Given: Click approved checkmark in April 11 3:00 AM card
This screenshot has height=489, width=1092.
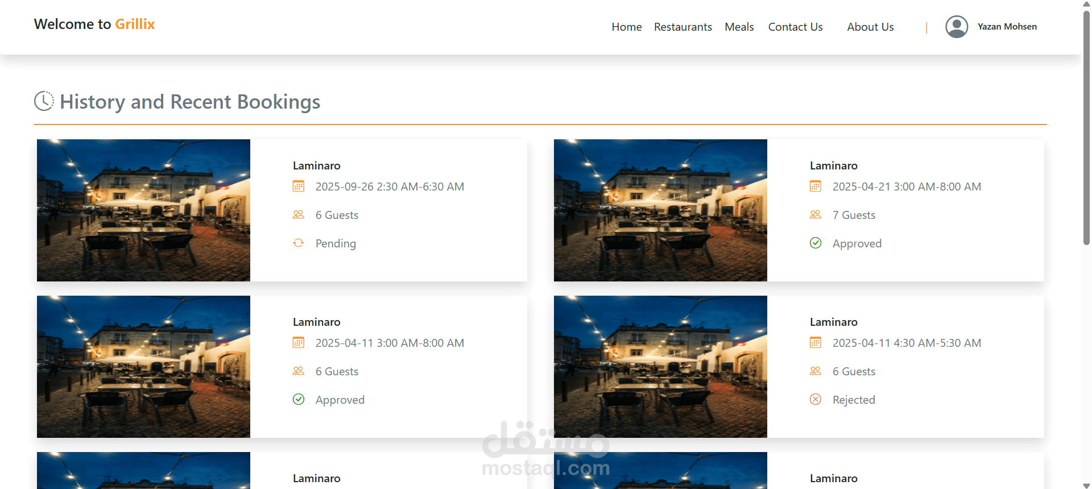Looking at the screenshot, I should tap(299, 399).
